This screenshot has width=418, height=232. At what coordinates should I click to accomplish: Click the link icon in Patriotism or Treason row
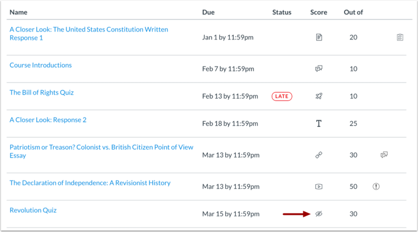click(x=319, y=155)
